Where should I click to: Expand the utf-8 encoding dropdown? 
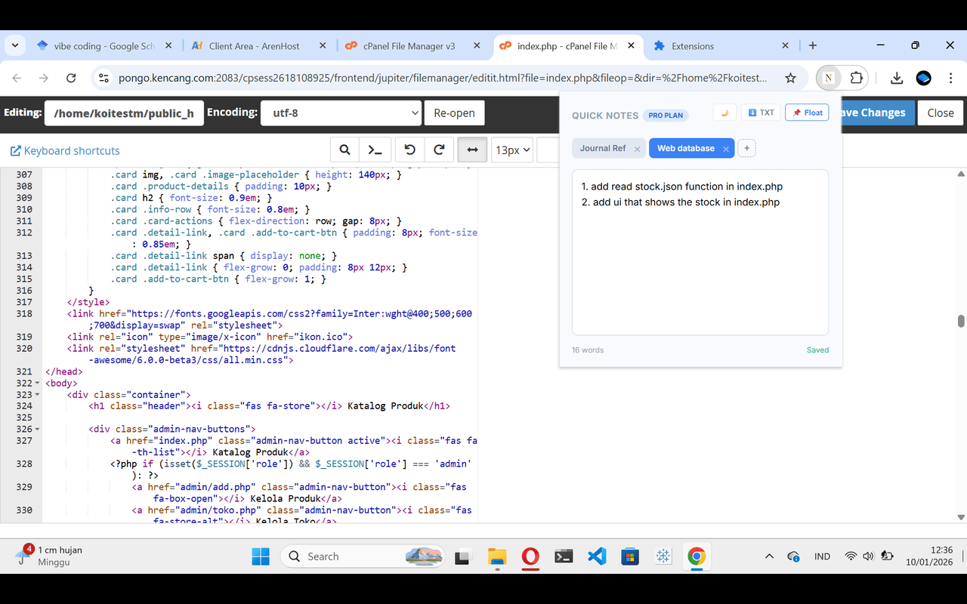[x=341, y=113]
